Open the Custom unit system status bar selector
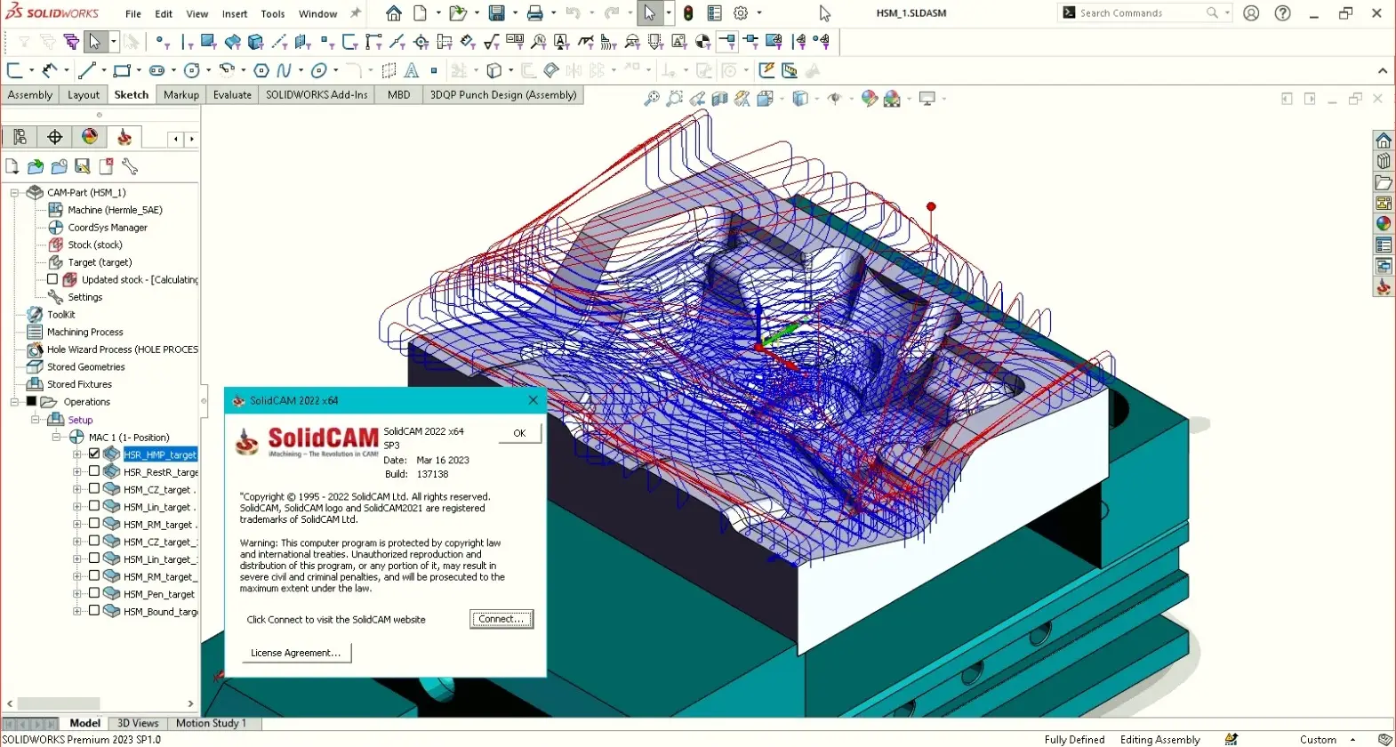1396x747 pixels. click(x=1328, y=739)
